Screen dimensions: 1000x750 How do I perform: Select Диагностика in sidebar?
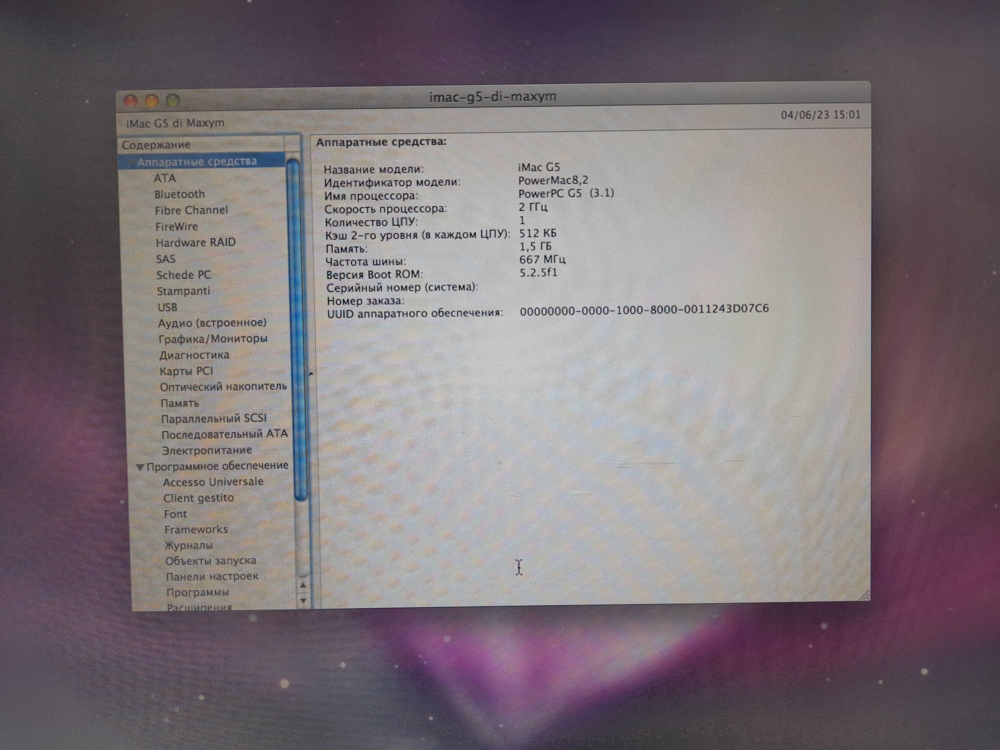(194, 355)
